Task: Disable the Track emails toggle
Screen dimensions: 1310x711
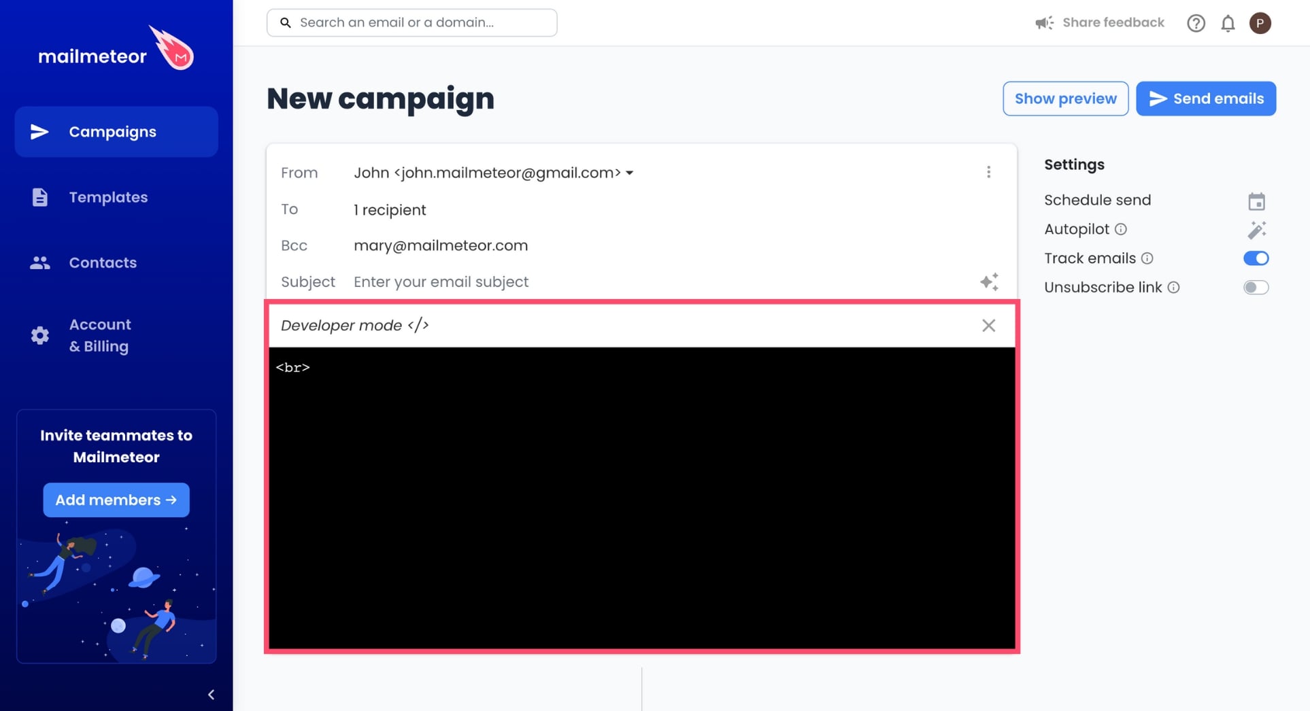Action: click(1256, 258)
